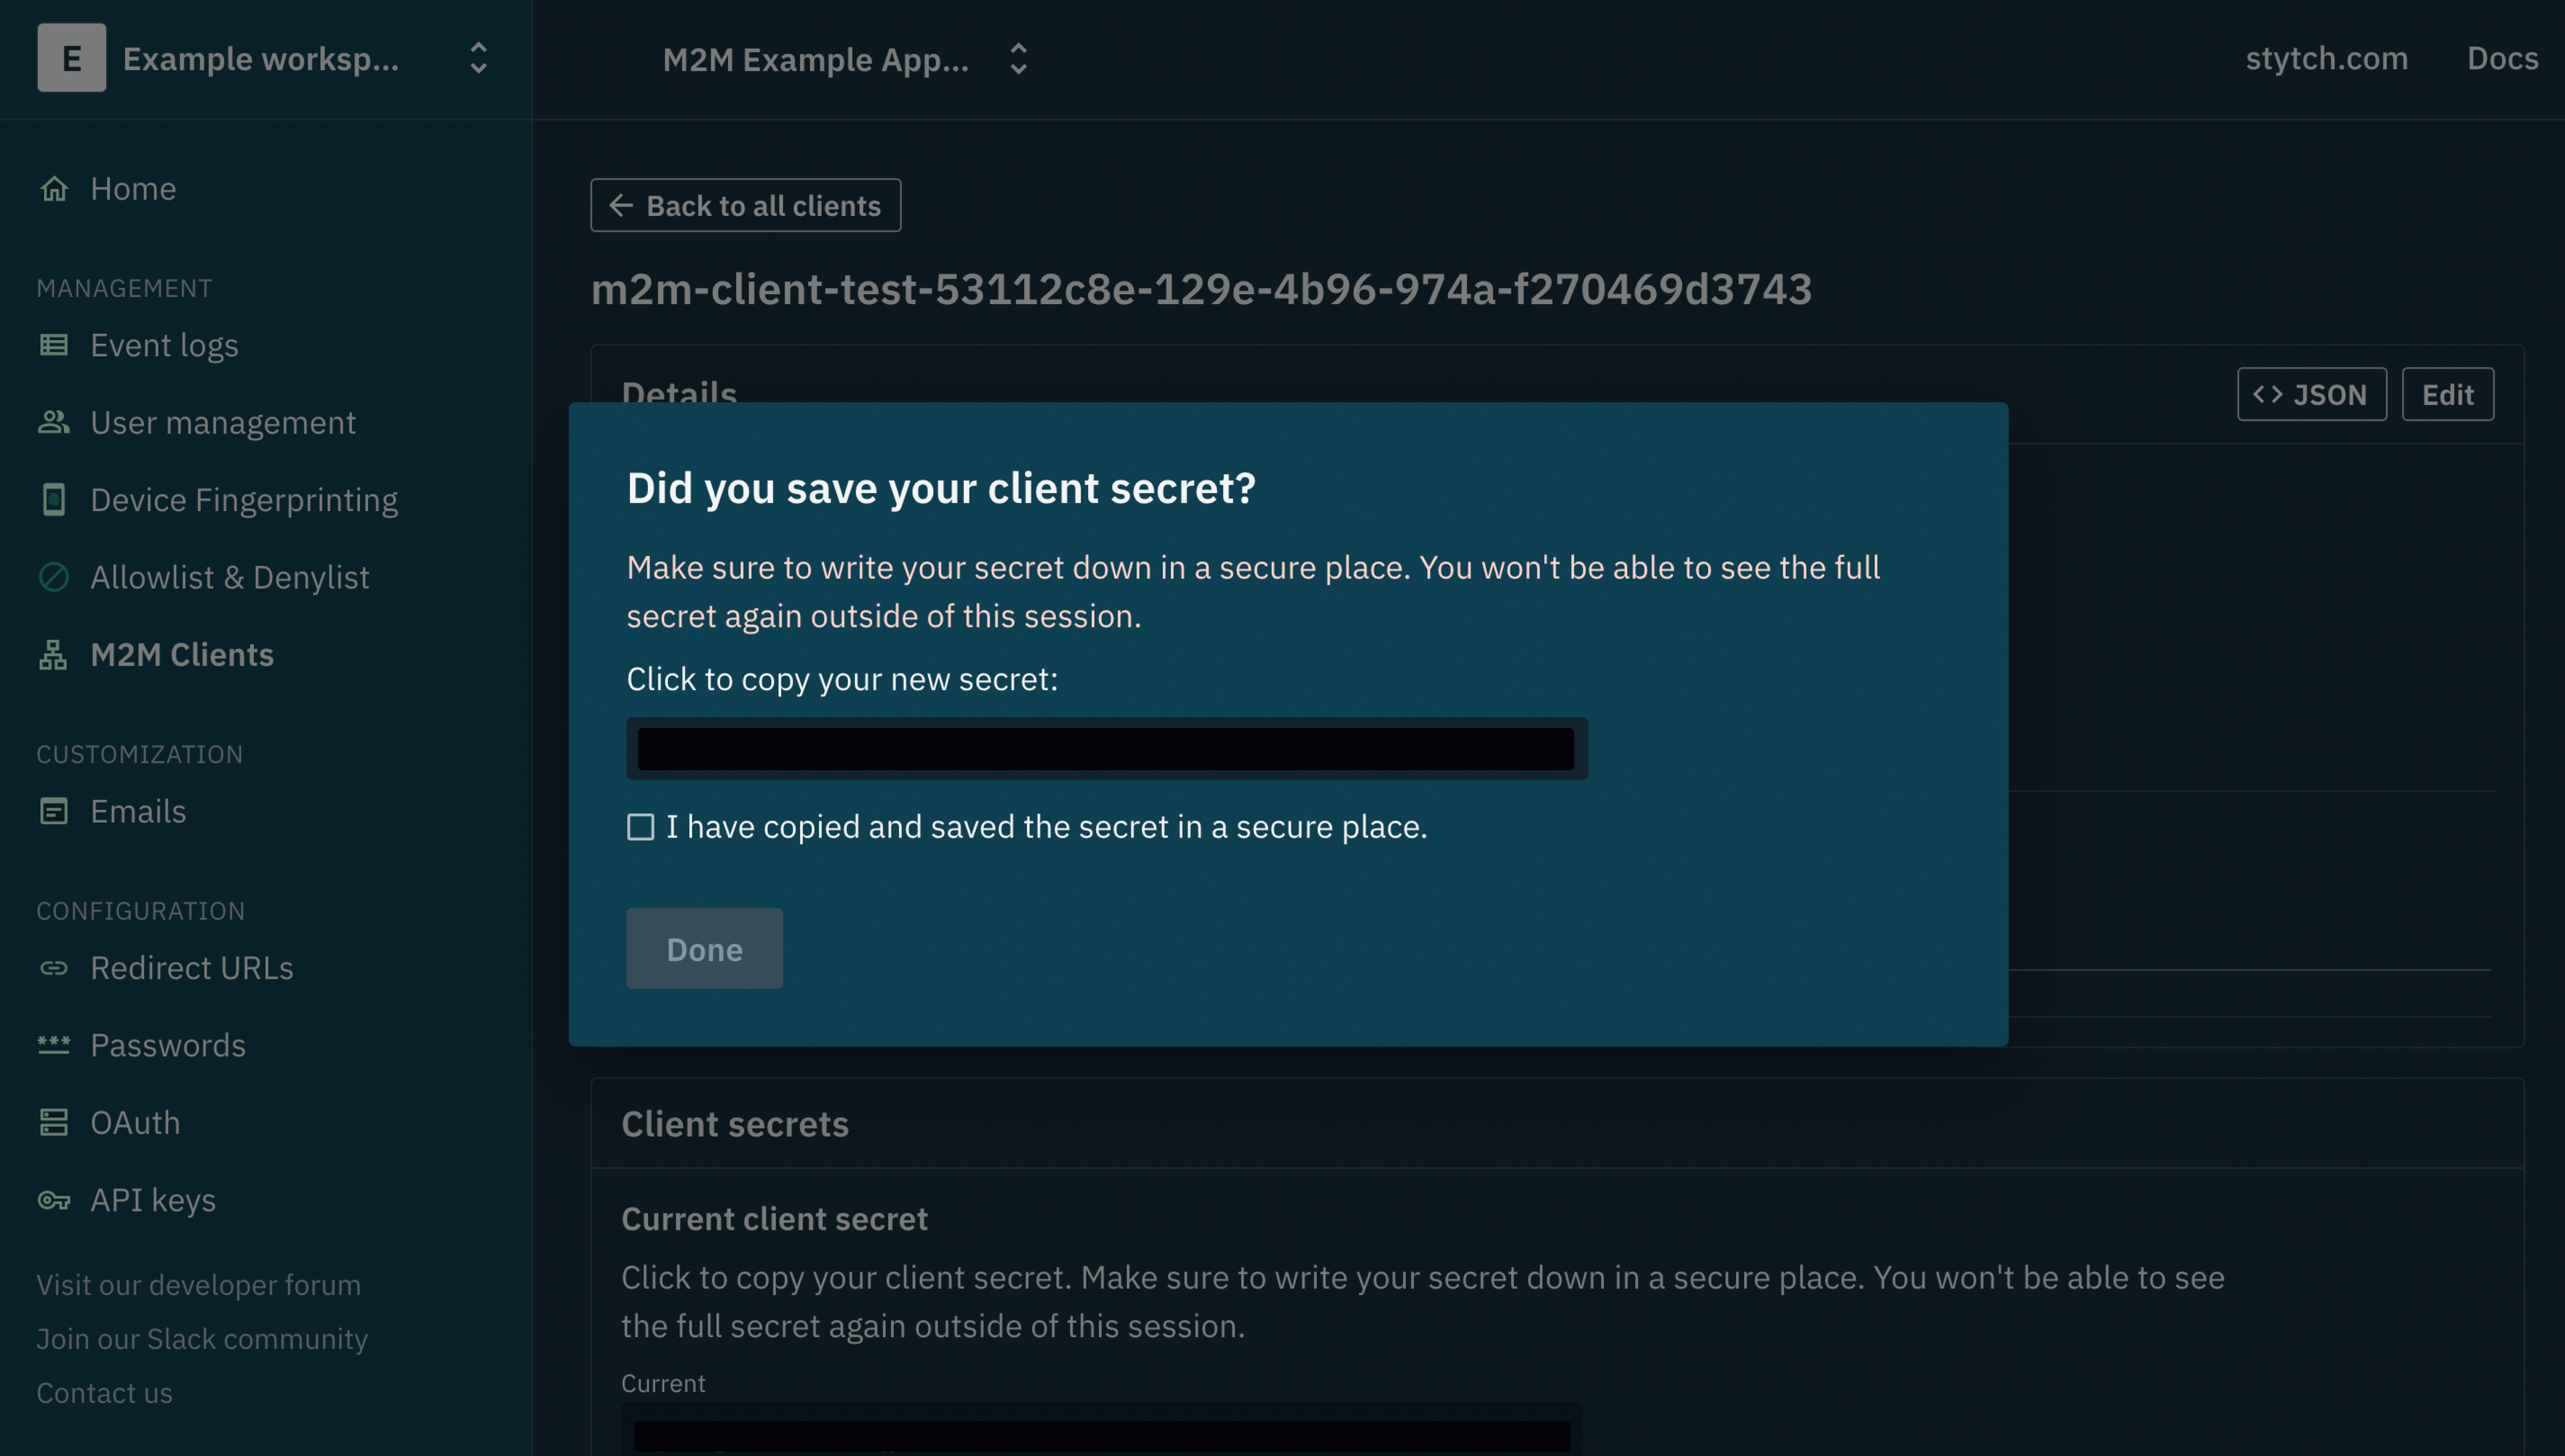2565x1456 pixels.
Task: Open the Passwords configuration page
Action: [168, 1045]
